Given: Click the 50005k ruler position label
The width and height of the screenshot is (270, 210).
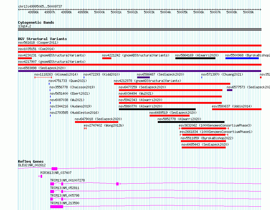Looking at the screenshot, I should 182,12.
